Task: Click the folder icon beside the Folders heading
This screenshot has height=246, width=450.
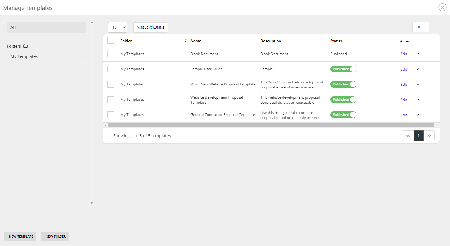Action: [25, 46]
